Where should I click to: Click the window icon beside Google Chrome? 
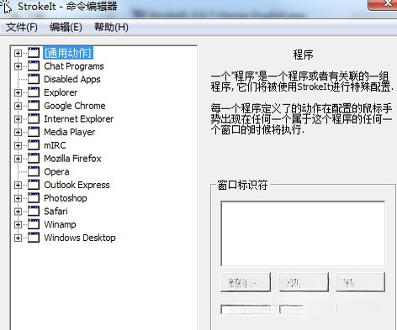pyautogui.click(x=34, y=106)
